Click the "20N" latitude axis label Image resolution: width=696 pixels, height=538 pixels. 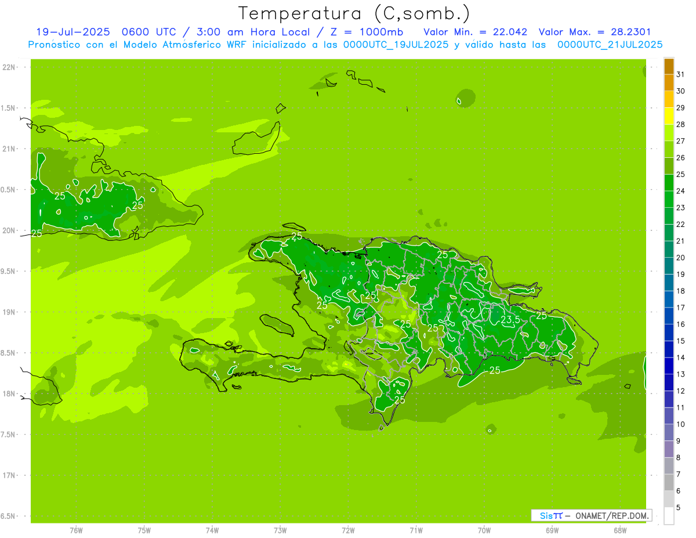(9, 230)
